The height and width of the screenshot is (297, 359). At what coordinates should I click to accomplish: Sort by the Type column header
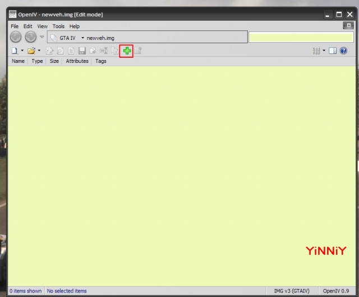coord(37,61)
